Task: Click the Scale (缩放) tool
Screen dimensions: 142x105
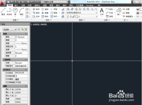Action: (x=45, y=16)
